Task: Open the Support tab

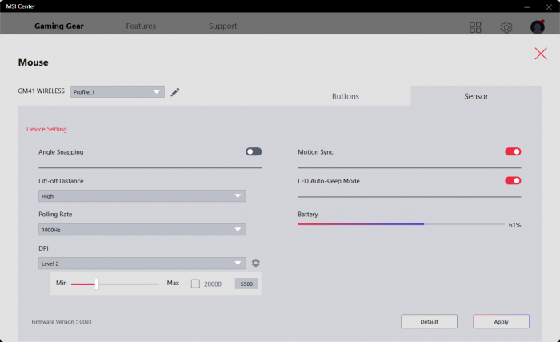Action: click(x=223, y=26)
